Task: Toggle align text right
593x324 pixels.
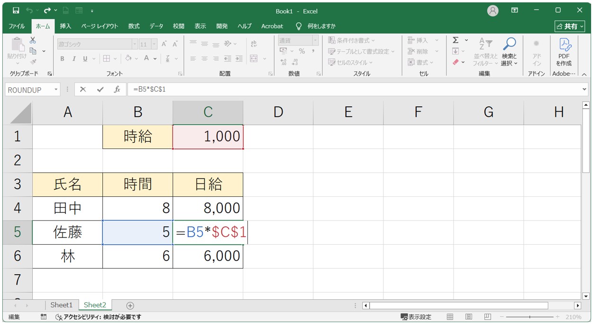Action: coord(216,59)
